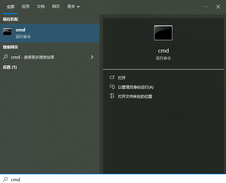Click the large cmd preview thumbnail
Screen dimensions: 226x183
[x=163, y=33]
